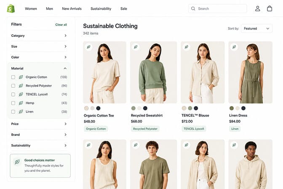Click leaf badge on Organic Cotton Tee image
Viewport: 283px width, 189px height.
click(88, 47)
